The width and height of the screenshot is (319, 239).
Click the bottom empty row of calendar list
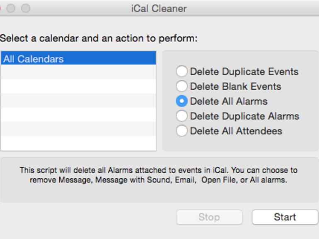click(x=78, y=143)
